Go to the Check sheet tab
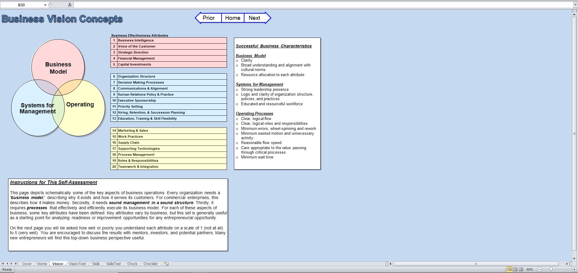The image size is (578, 273). click(x=132, y=264)
